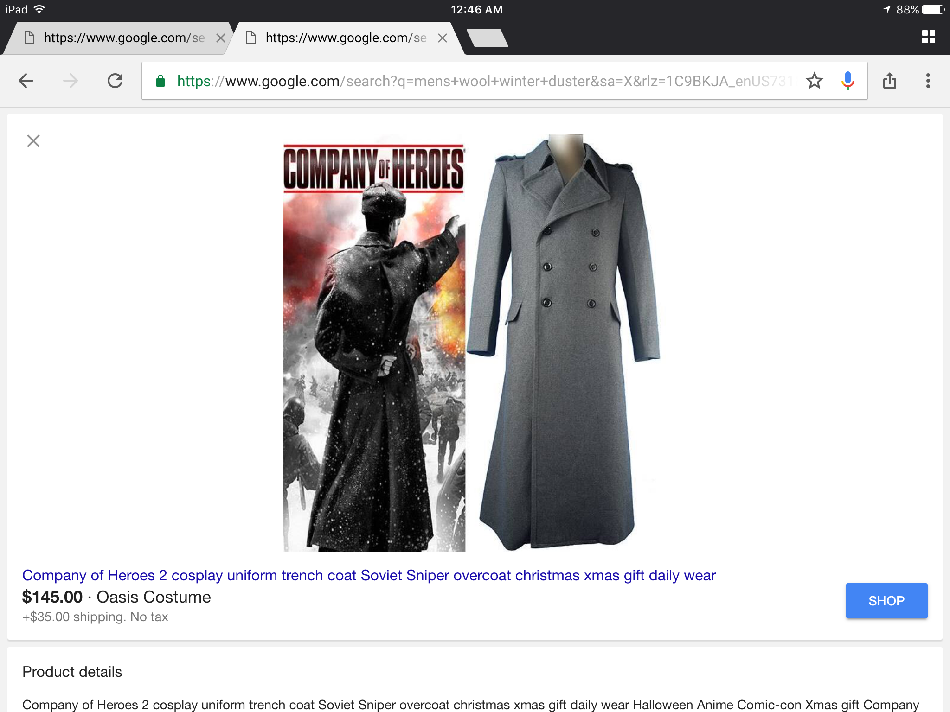The width and height of the screenshot is (950, 712).
Task: Open Chrome's three-dot menu
Action: pyautogui.click(x=928, y=81)
